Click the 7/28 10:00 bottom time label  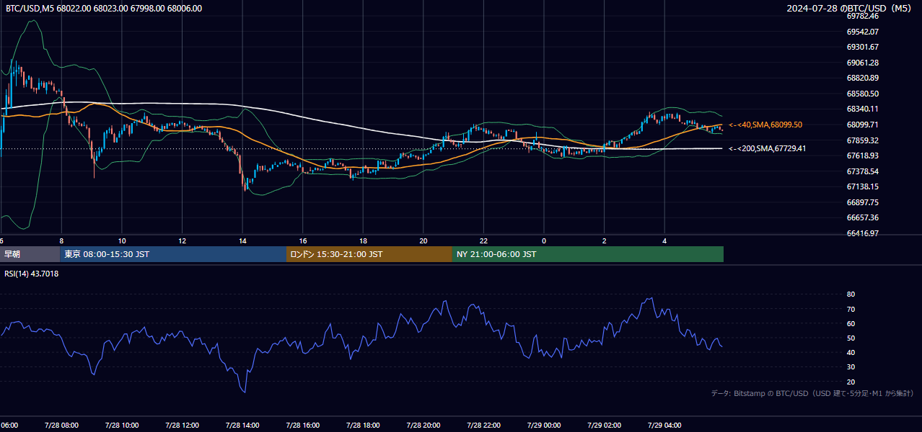pyautogui.click(x=121, y=425)
